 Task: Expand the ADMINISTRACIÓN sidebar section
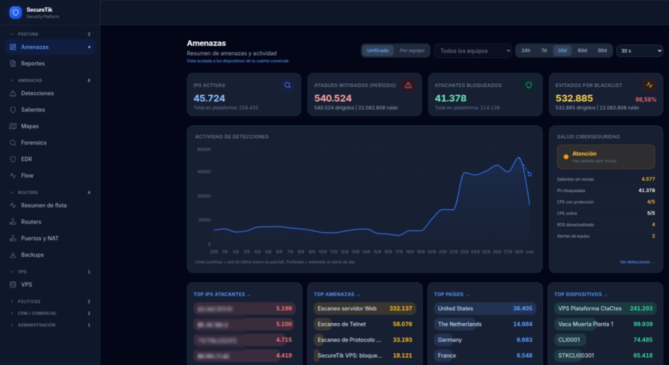(50, 325)
